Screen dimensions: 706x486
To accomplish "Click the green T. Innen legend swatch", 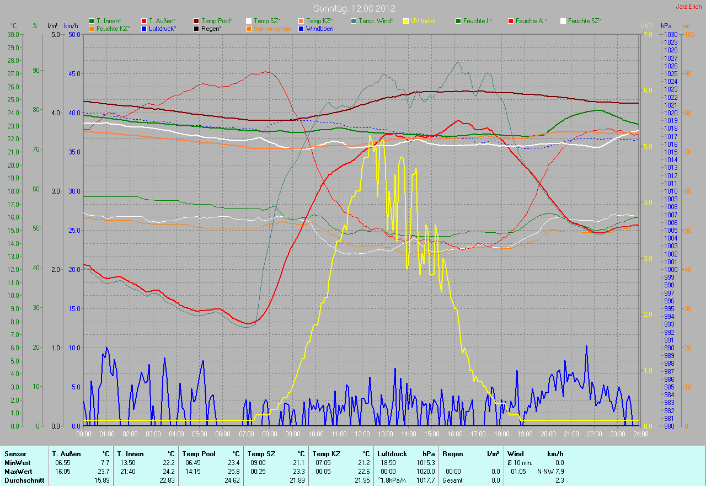I will 92,21.
